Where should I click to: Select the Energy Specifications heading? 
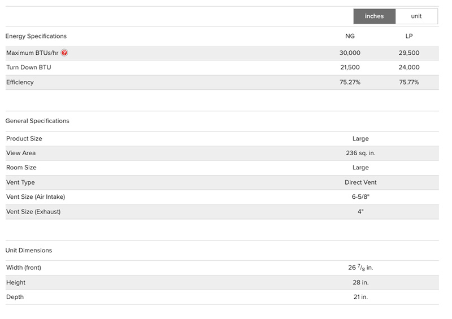tap(36, 36)
